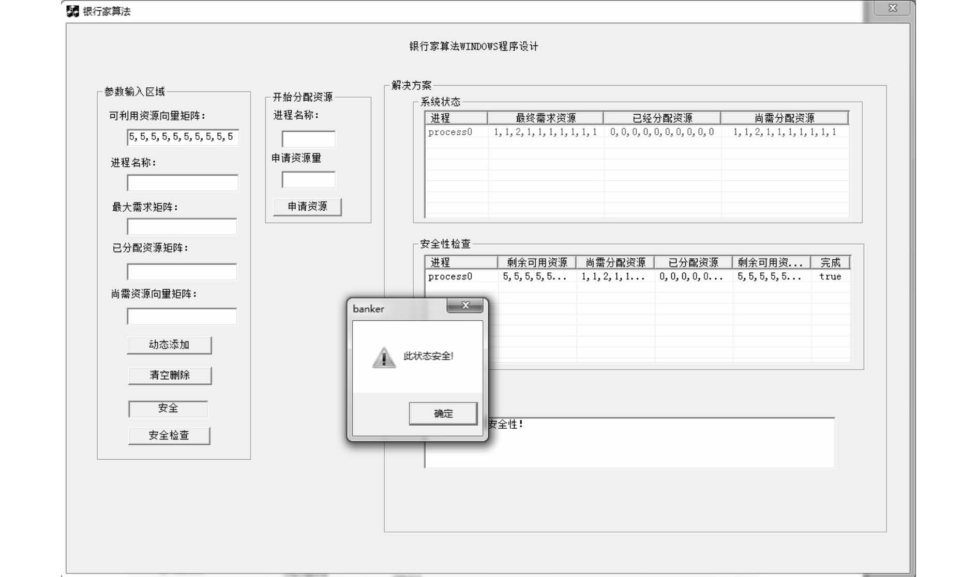This screenshot has height=577, width=977.
Task: Select the 已经分配资源 column header
Action: 662,118
